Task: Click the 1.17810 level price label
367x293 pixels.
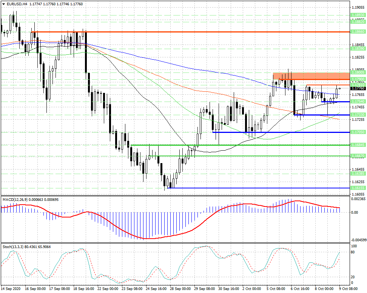Action: pos(358,85)
